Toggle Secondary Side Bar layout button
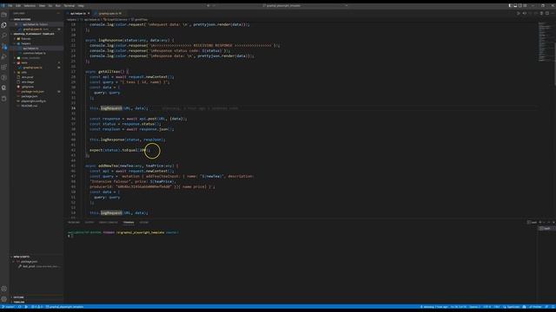 (520, 6)
